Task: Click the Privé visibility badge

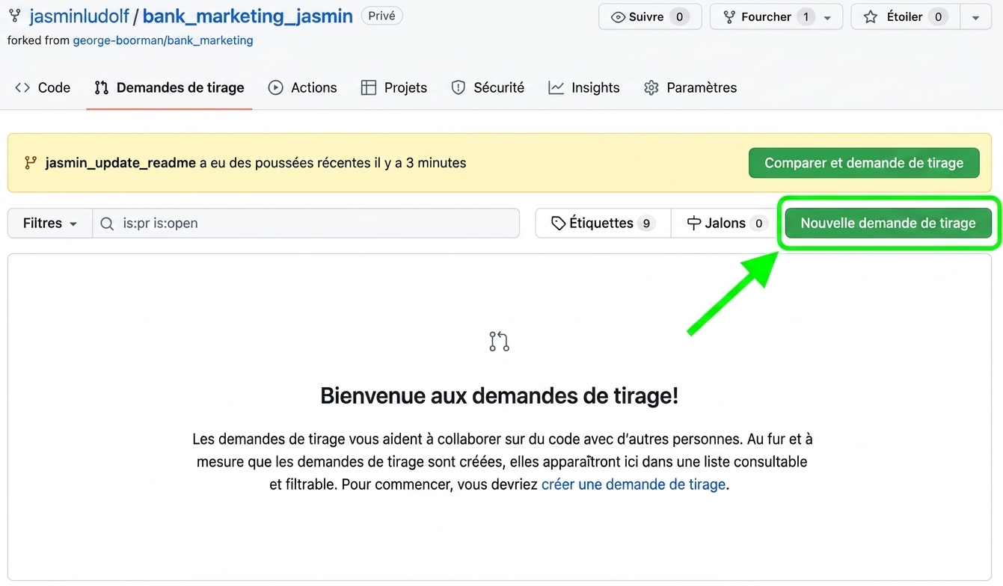Action: [381, 16]
